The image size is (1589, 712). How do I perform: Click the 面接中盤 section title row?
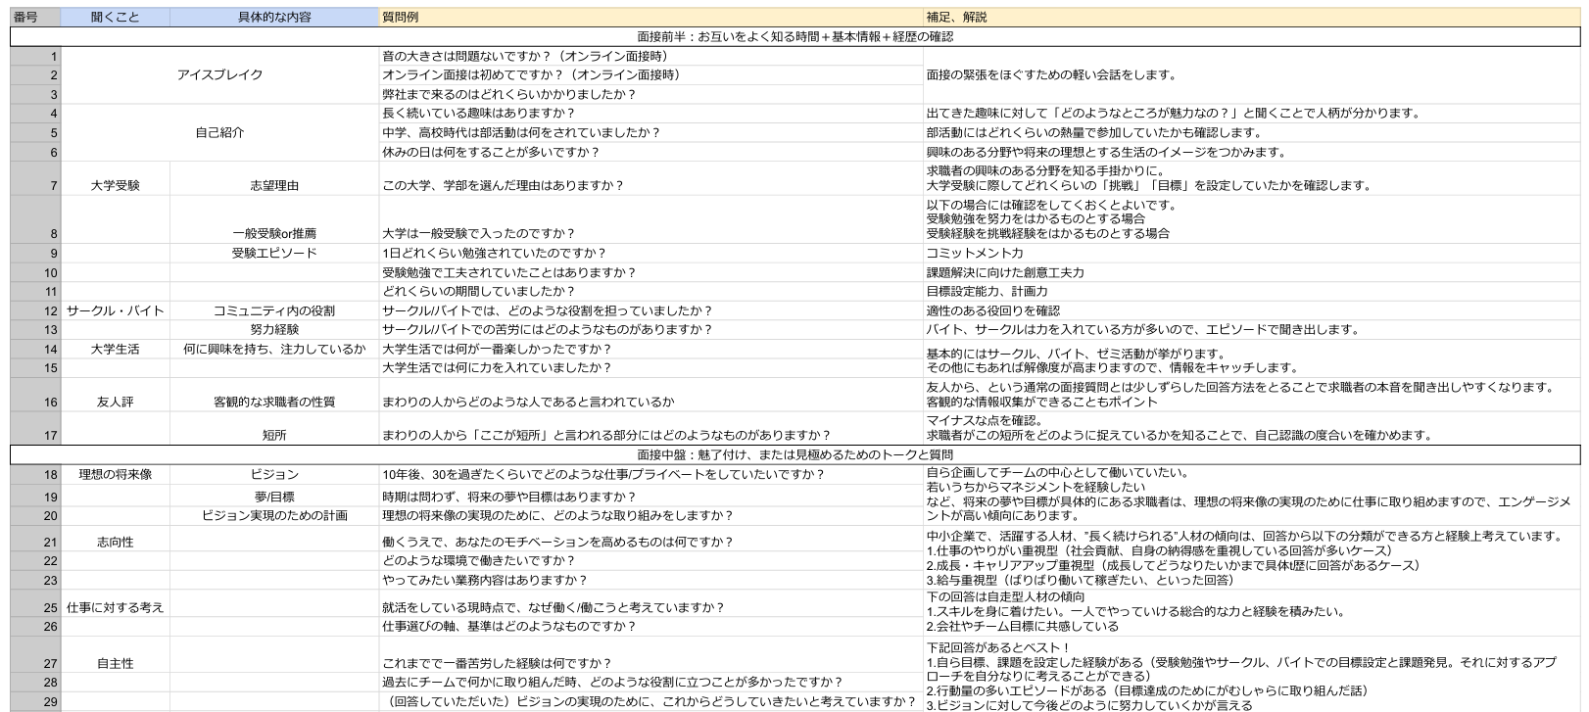(794, 454)
